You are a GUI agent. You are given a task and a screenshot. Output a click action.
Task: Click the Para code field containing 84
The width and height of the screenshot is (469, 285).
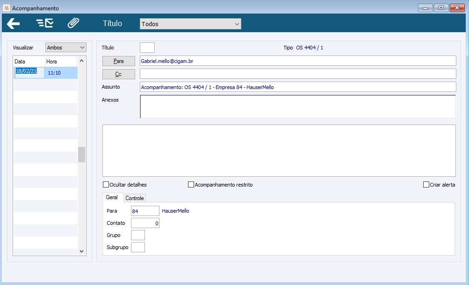[x=145, y=211]
